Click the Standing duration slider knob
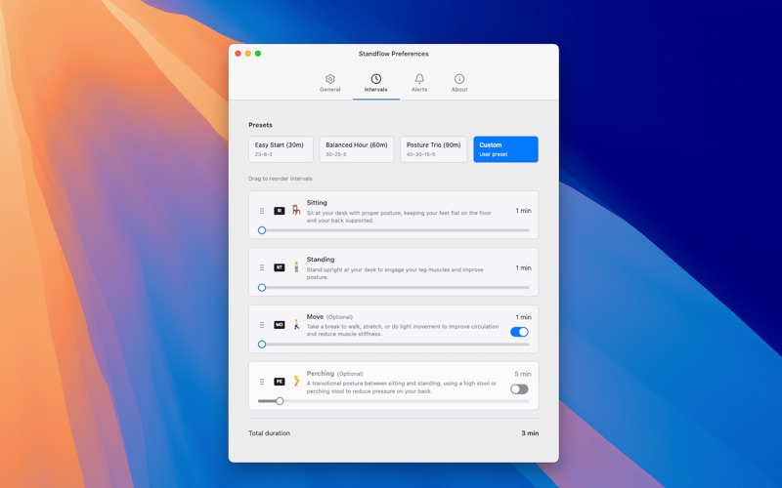 tap(262, 287)
